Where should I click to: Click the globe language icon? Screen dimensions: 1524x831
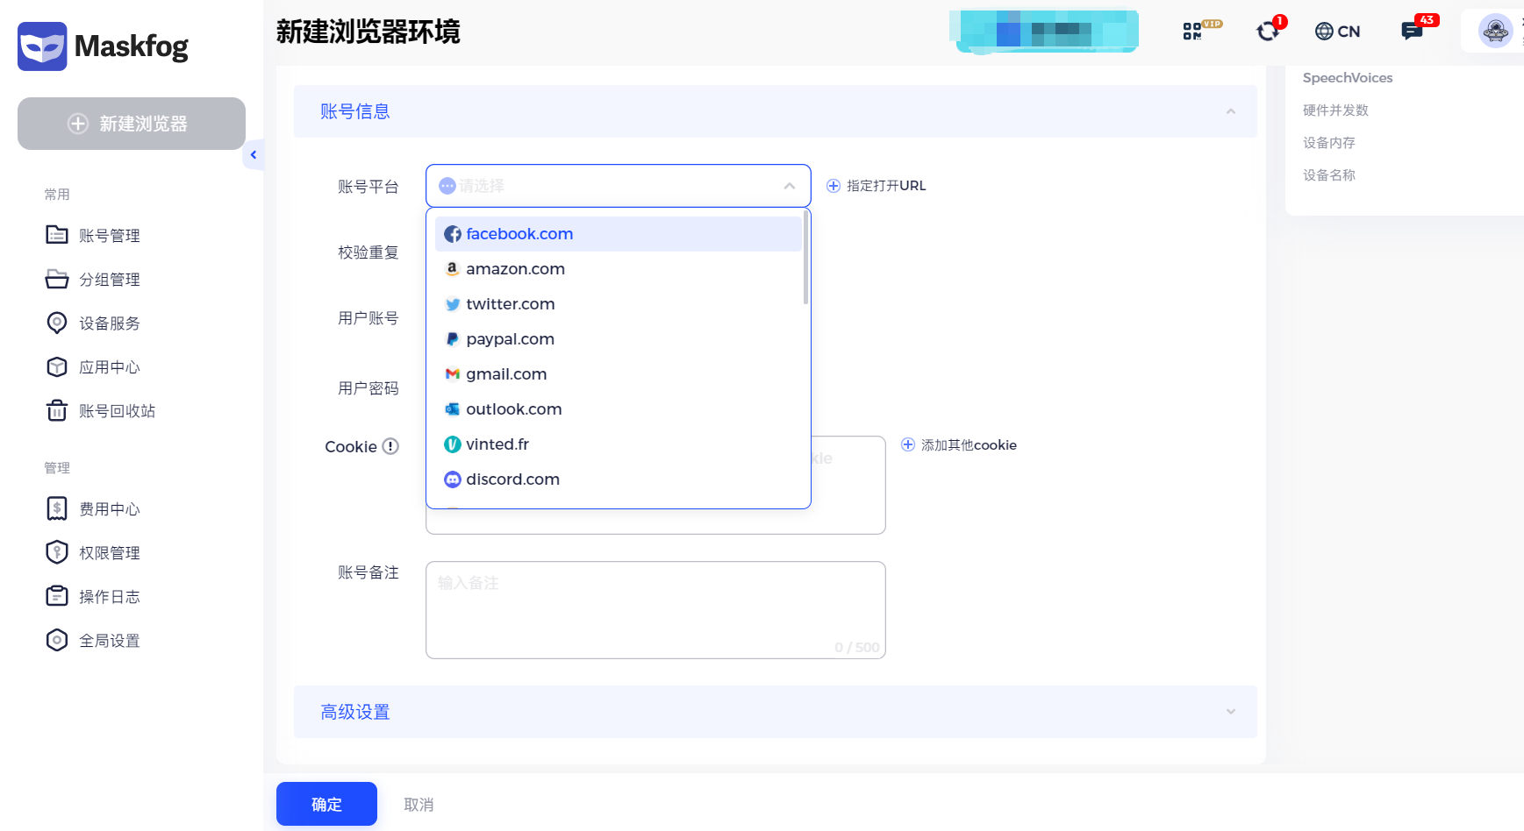(1324, 32)
